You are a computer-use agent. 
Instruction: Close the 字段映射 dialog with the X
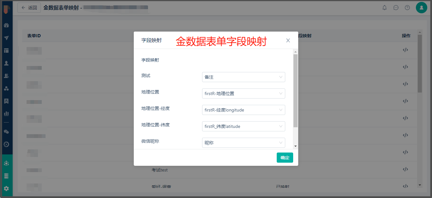click(x=288, y=40)
